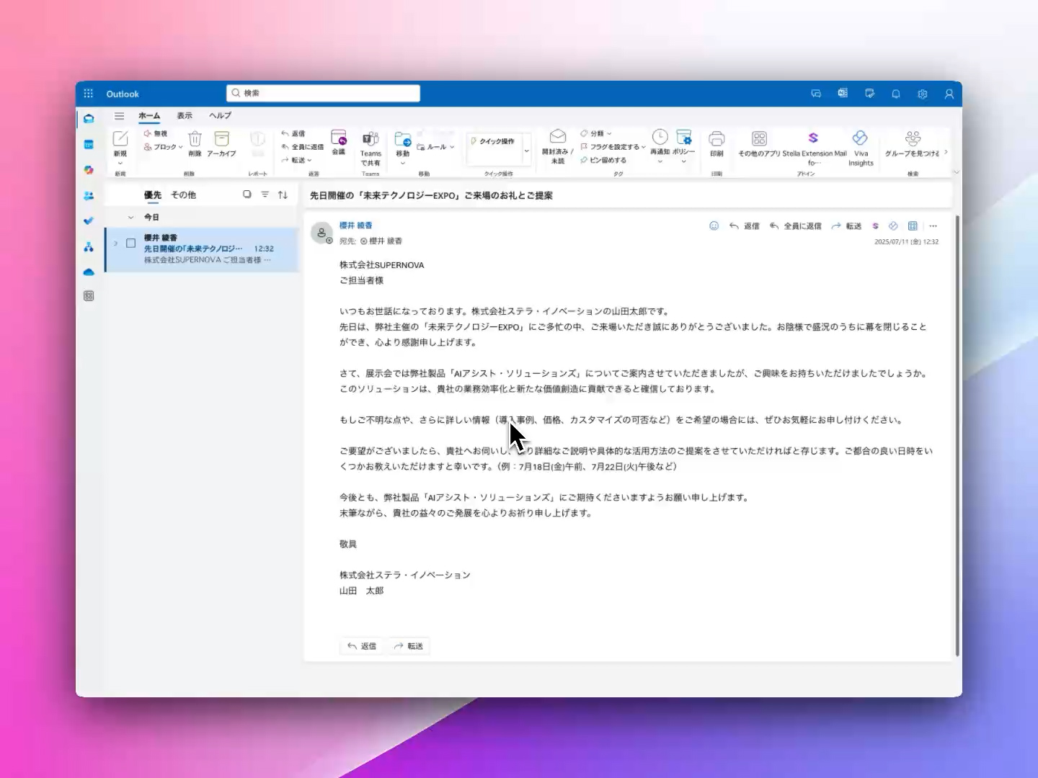Click the 印刷 printer icon
Viewport: 1038px width, 778px height.
tap(717, 138)
